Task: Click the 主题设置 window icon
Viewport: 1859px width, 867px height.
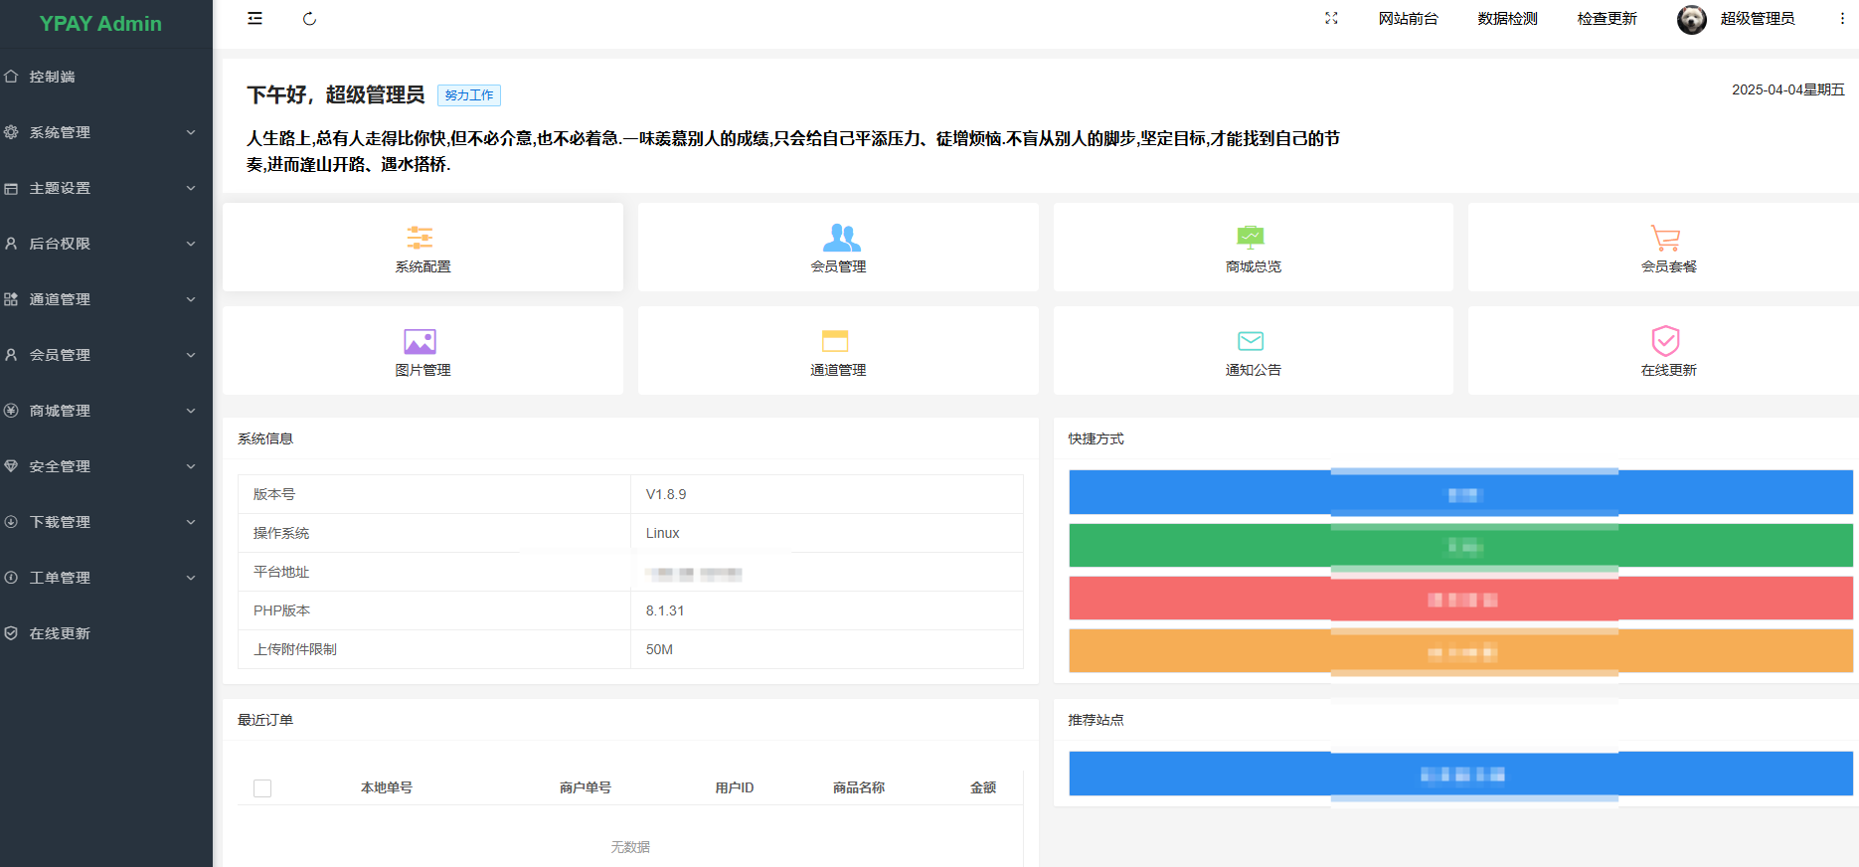Action: tap(11, 188)
